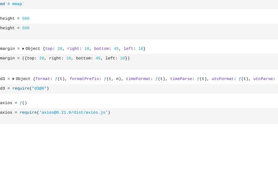Expand the d3 Object disclosure triangle
The height and width of the screenshot is (173, 278).
point(13,79)
